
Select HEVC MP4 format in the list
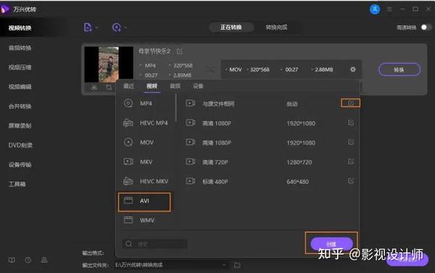[x=146, y=123]
